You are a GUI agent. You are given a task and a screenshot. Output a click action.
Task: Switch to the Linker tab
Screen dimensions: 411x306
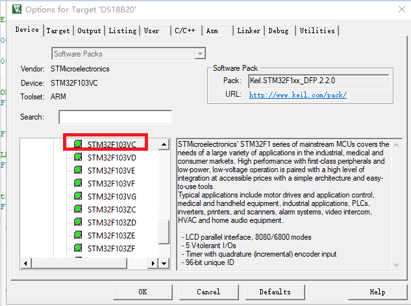coord(249,31)
